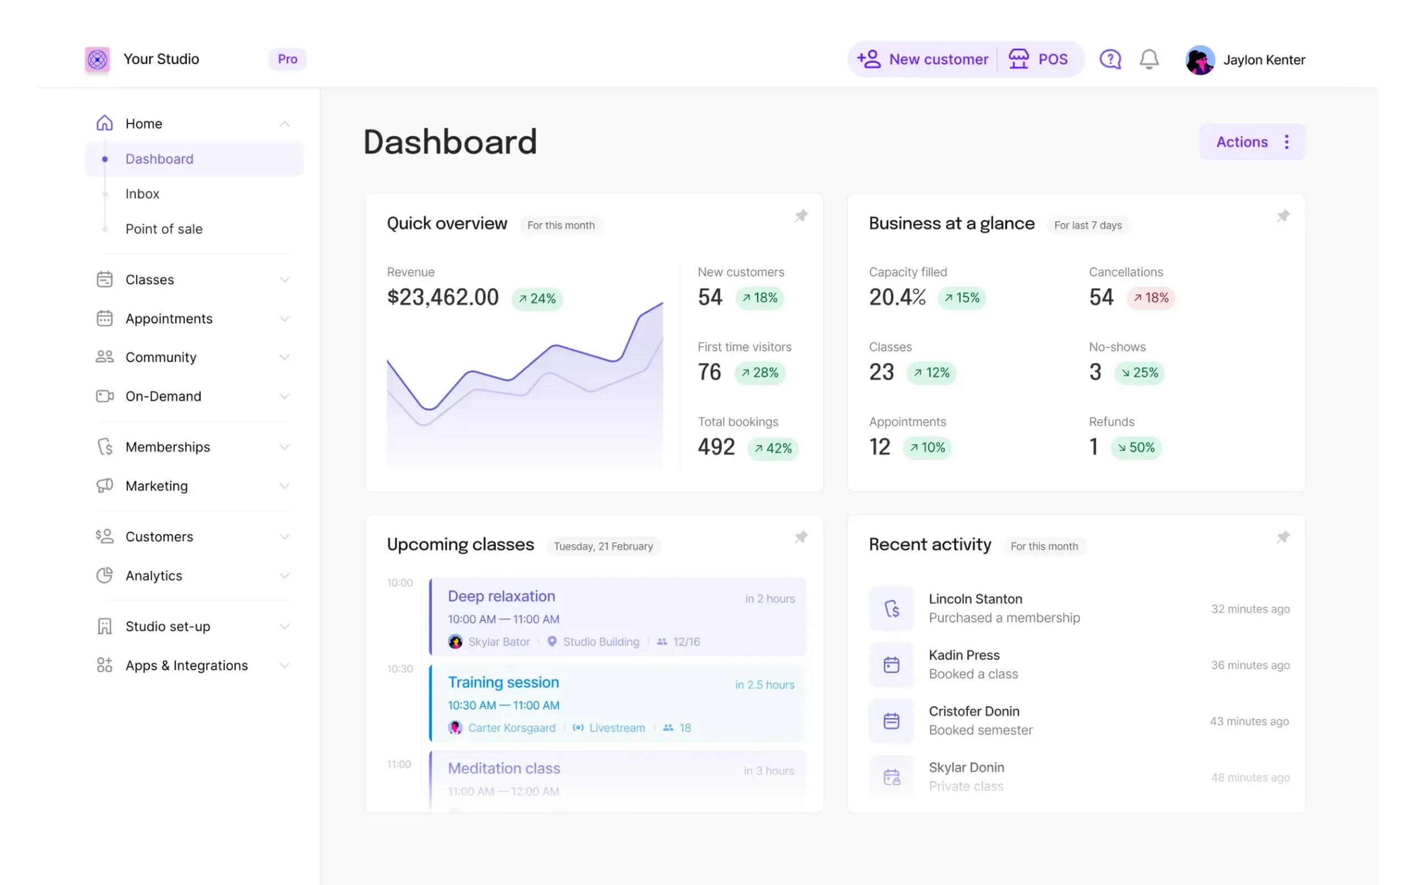1416x885 pixels.
Task: Open the Deep relaxation class entry
Action: click(617, 617)
